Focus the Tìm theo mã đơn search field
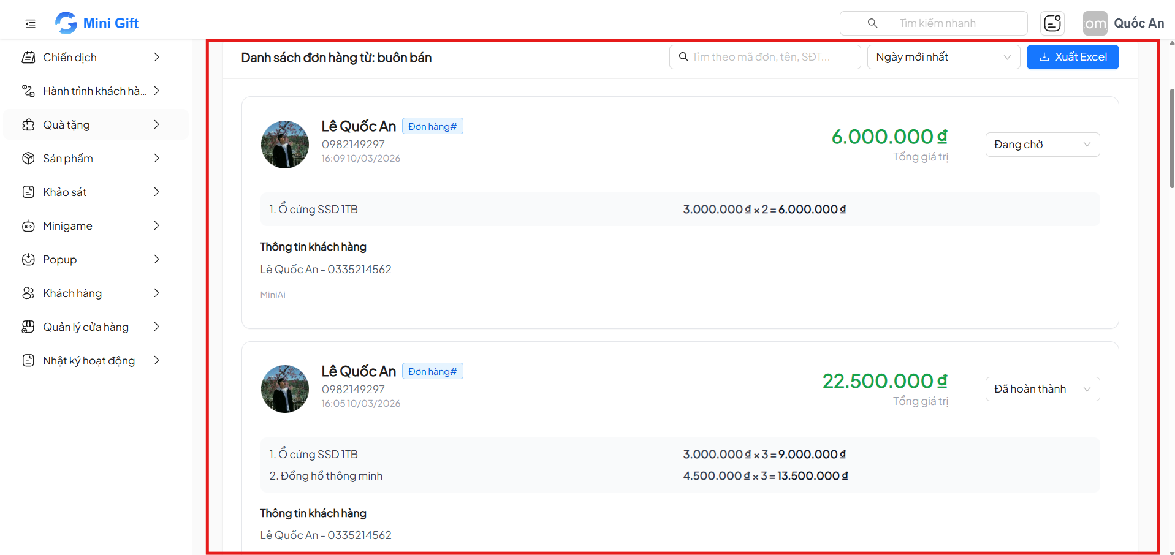Screen dimensions: 1175x555 click(x=765, y=57)
